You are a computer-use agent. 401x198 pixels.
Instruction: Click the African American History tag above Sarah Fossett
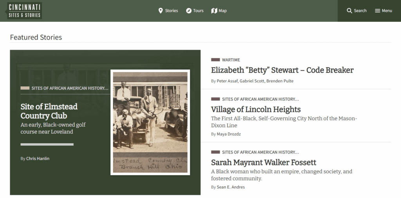click(x=260, y=152)
